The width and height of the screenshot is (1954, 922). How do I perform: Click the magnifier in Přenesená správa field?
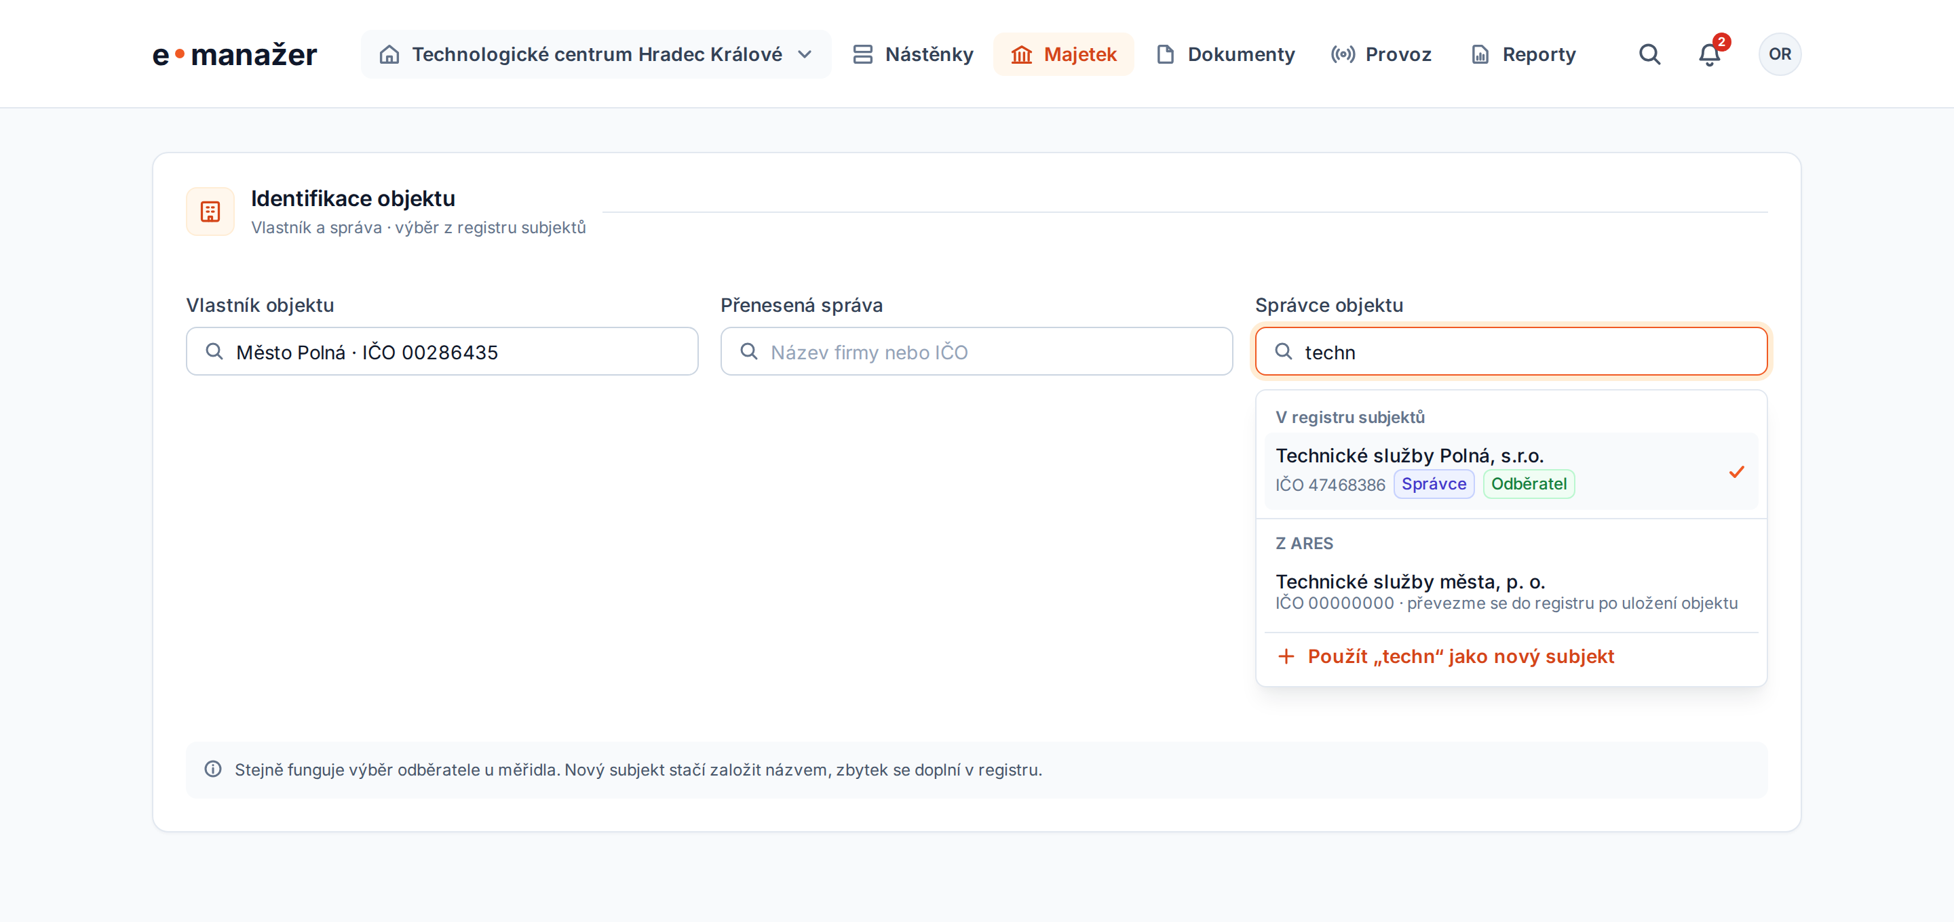point(748,352)
